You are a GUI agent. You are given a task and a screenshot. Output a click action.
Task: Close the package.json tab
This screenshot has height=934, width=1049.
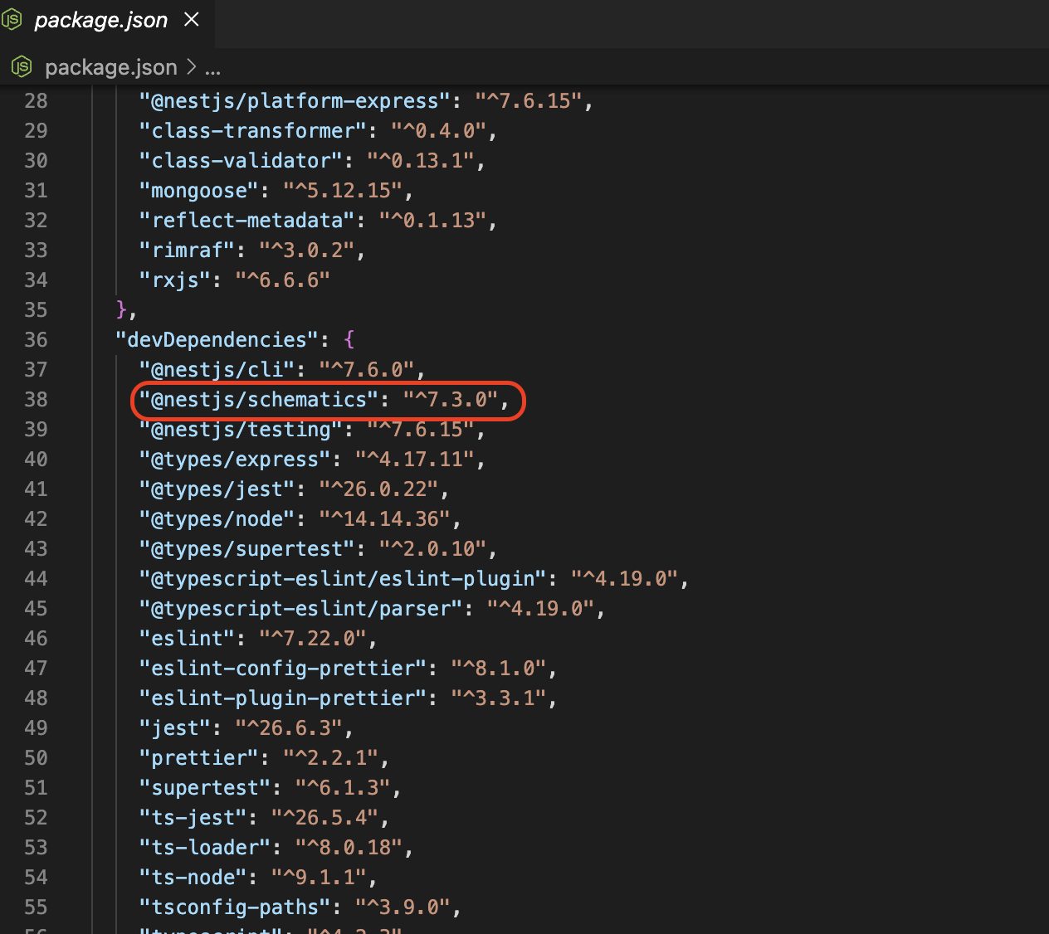coord(192,19)
